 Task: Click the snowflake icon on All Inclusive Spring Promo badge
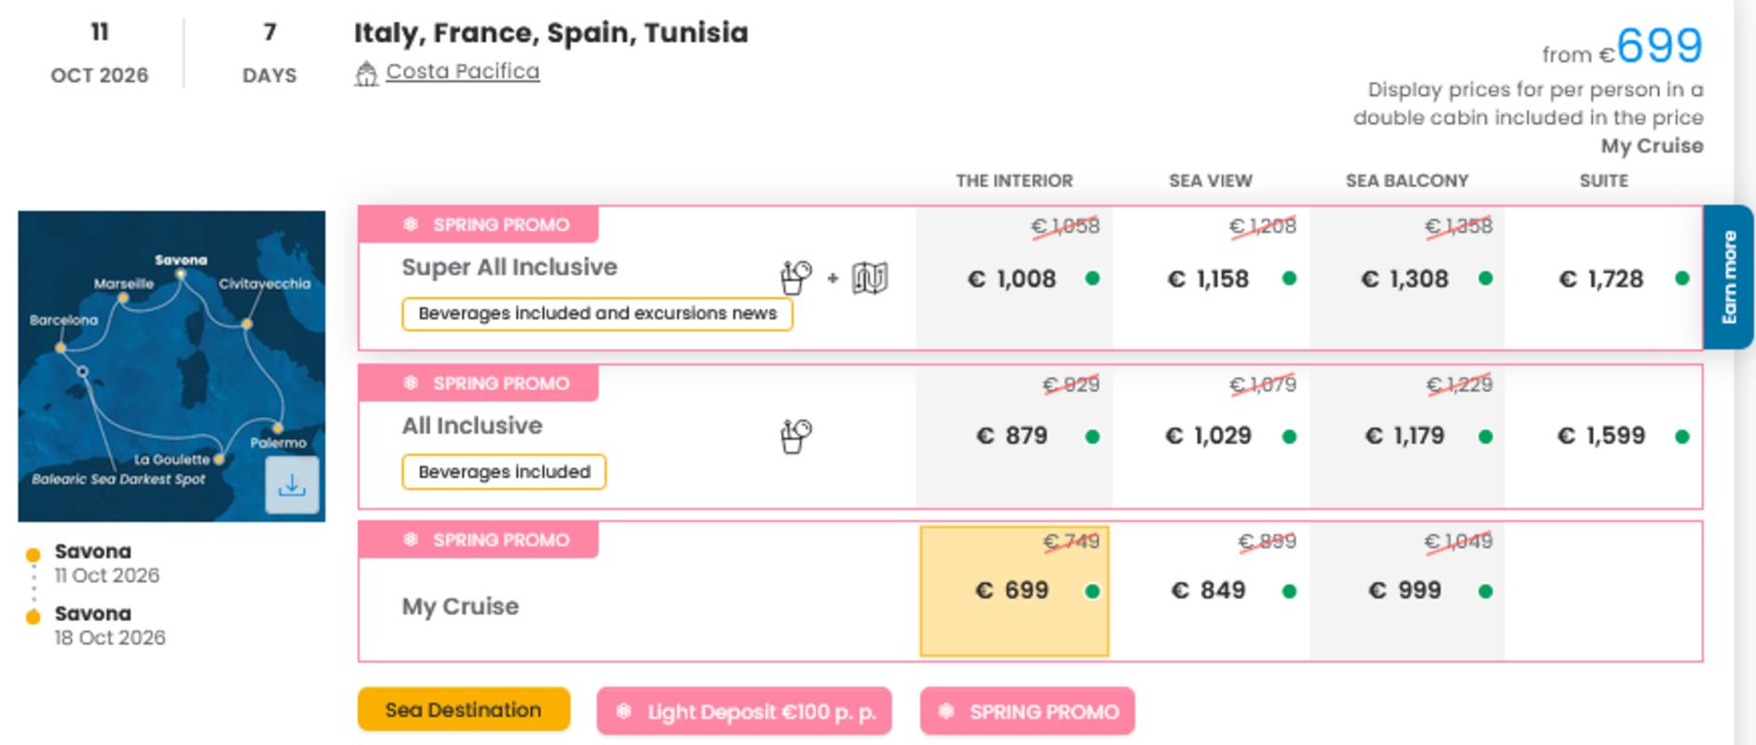click(410, 383)
